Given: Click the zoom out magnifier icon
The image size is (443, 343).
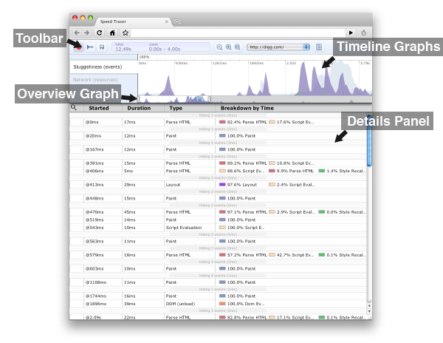Looking at the screenshot, I should pyautogui.click(x=219, y=47).
